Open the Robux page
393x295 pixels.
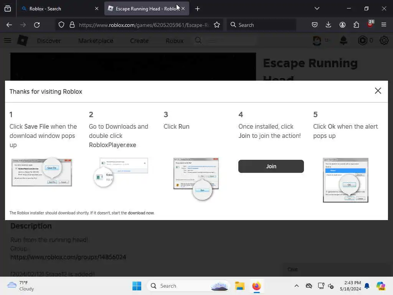(175, 41)
